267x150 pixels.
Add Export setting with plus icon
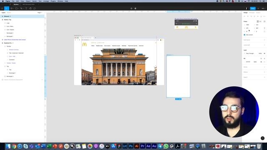pos(264,77)
